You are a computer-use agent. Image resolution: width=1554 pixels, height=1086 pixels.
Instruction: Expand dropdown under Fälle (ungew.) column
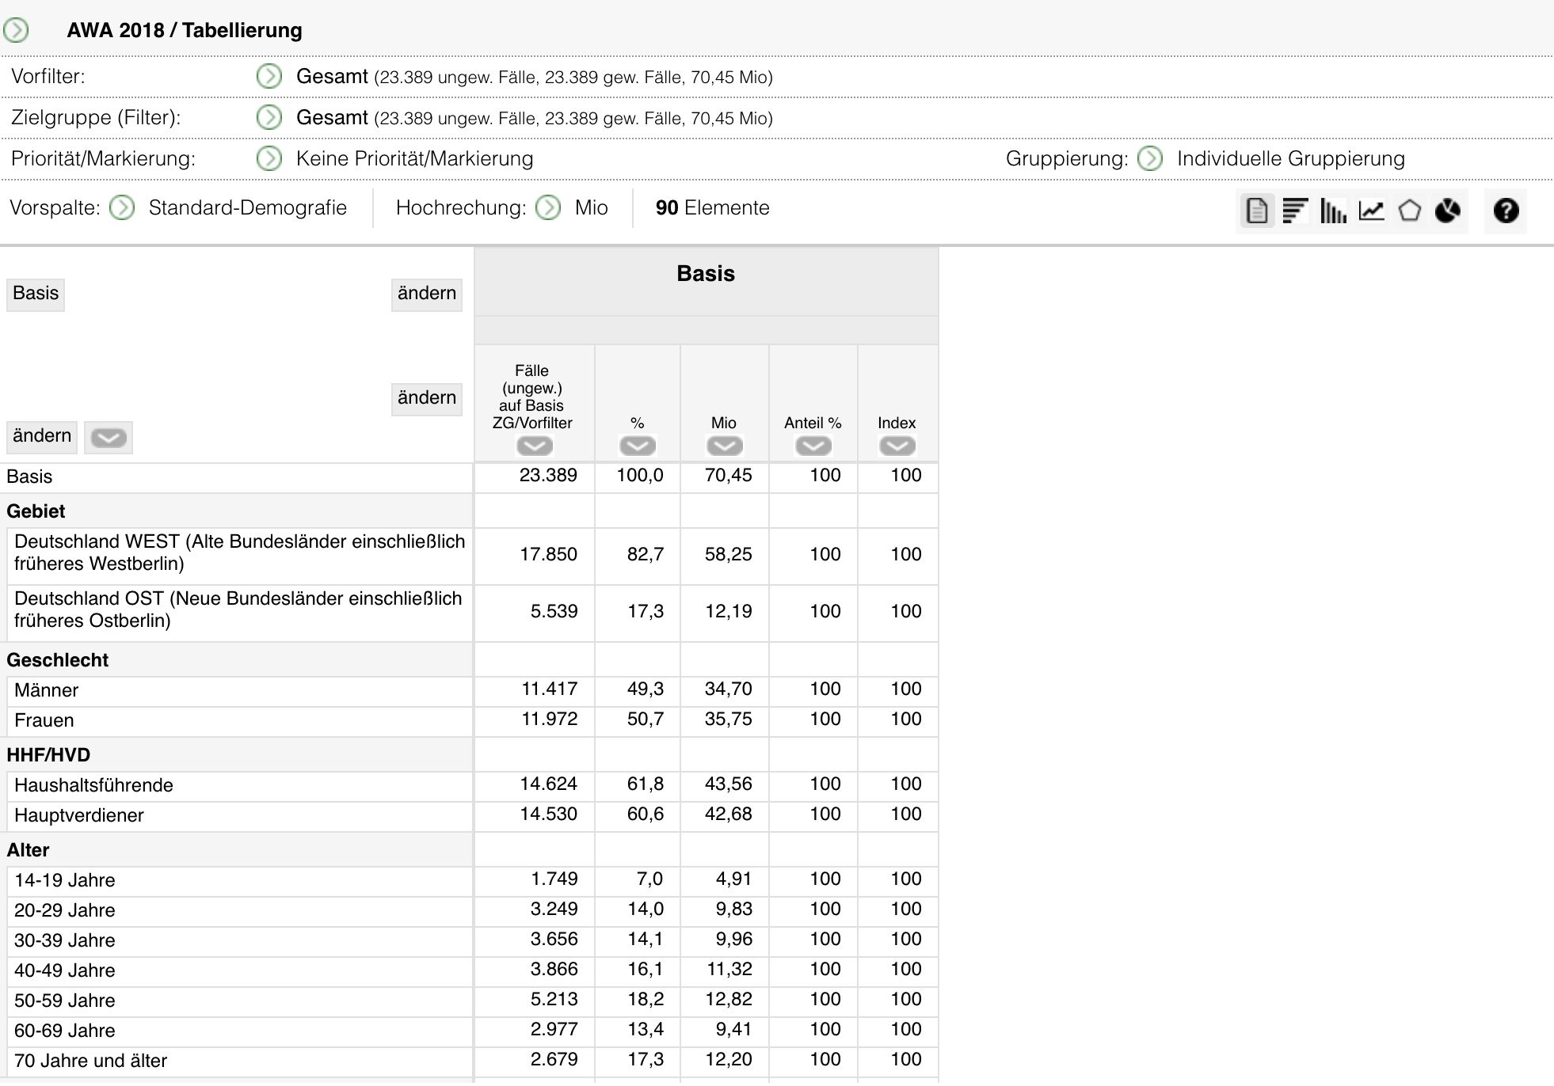coord(535,446)
